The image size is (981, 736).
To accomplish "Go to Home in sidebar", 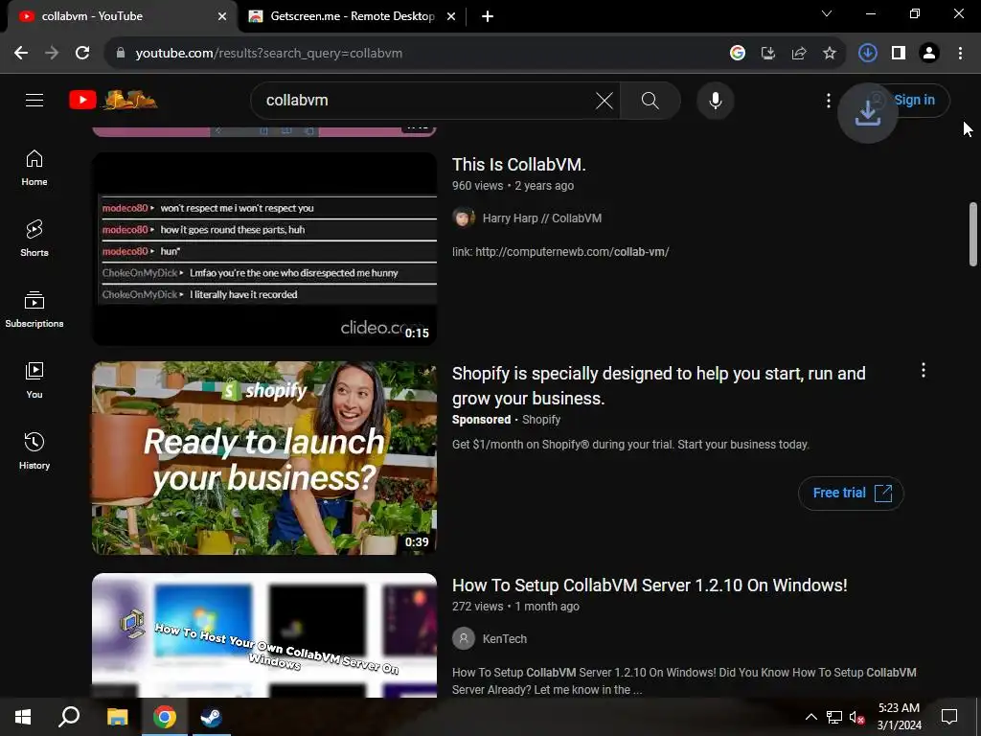I will [34, 169].
